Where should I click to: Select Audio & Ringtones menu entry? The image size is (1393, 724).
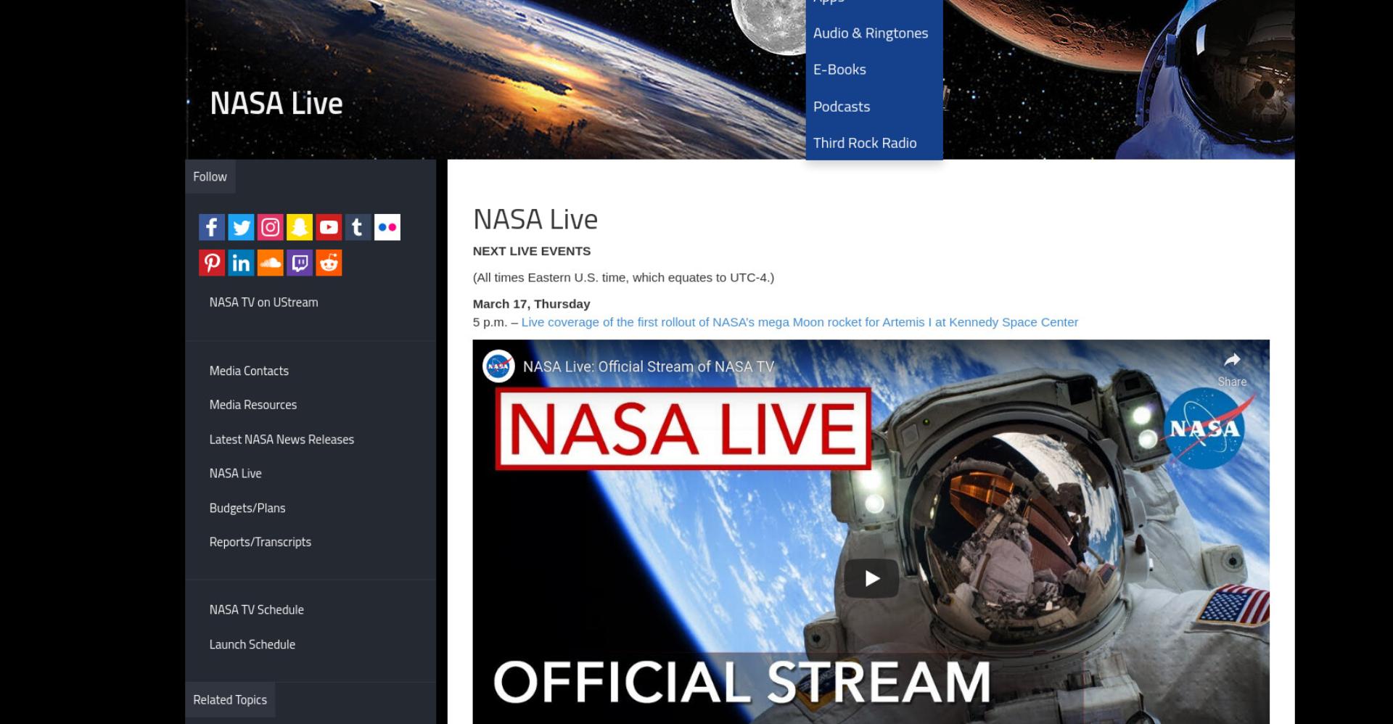click(871, 33)
